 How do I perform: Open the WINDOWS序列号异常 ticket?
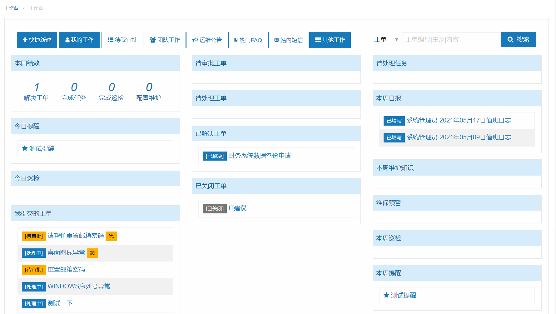[79, 287]
